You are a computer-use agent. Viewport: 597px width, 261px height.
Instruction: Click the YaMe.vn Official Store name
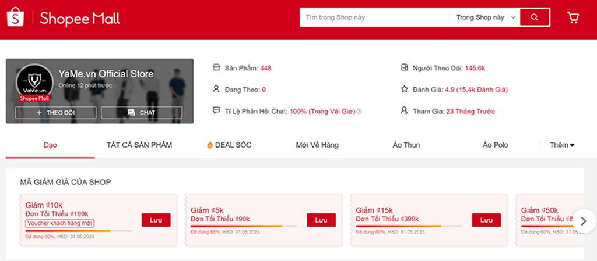click(106, 74)
